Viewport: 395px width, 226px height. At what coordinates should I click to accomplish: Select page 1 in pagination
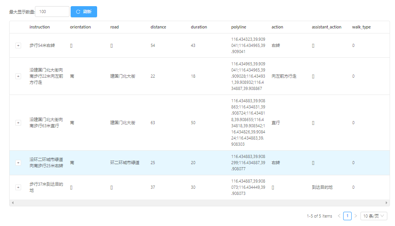[347, 216]
